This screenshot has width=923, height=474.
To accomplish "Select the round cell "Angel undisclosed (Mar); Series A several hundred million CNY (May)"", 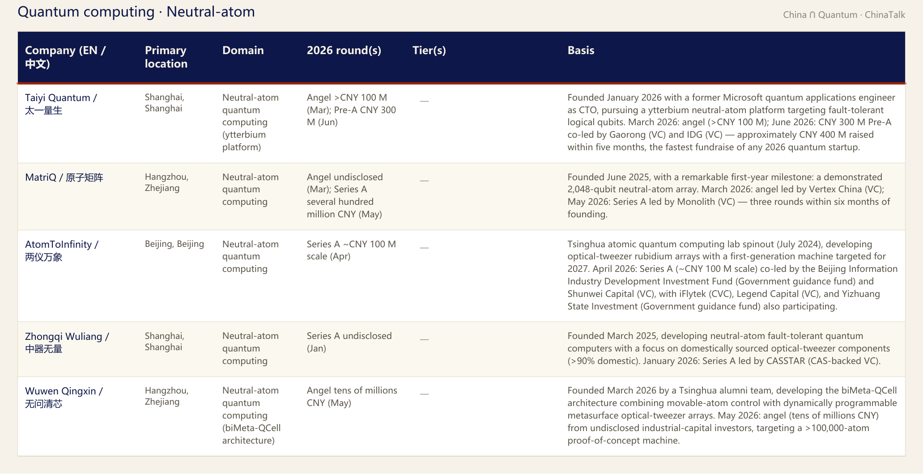I will (x=345, y=195).
